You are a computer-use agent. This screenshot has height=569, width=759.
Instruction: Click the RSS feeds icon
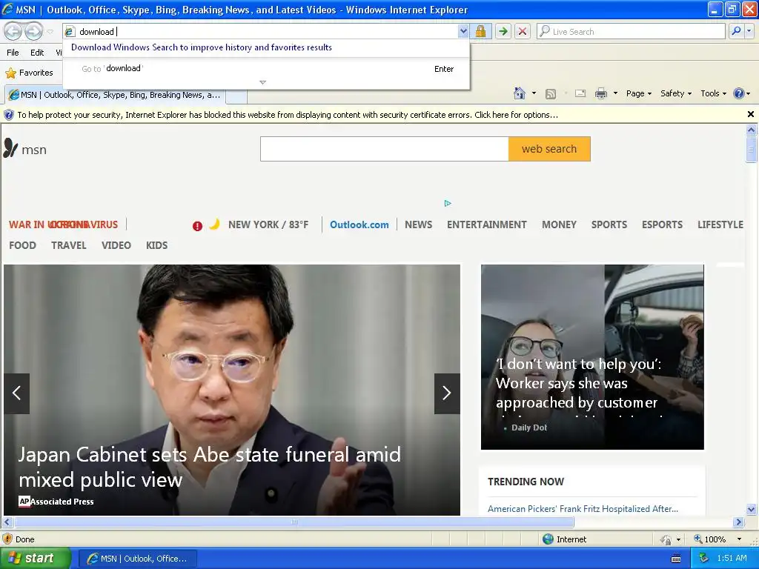pos(551,94)
